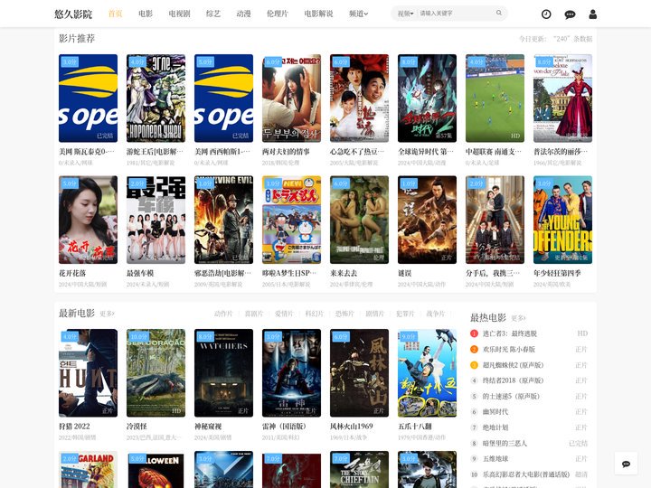The width and height of the screenshot is (651, 488).
Task: Open hot list item 五维地球
Action: click(x=495, y=459)
